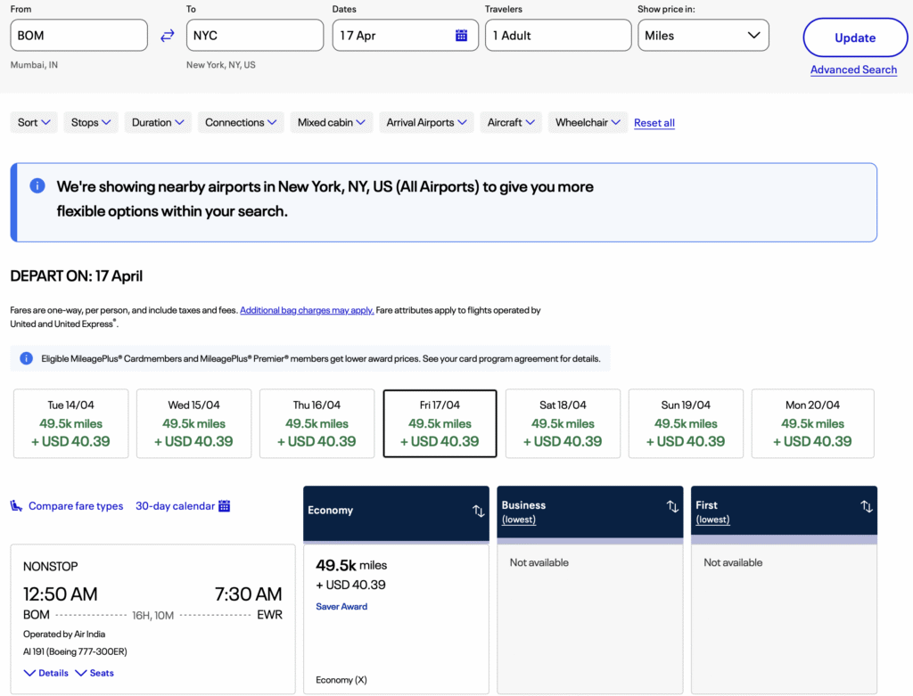Viewport: 913px width, 696px height.
Task: Click the Compare fare types hand icon
Action: click(15, 505)
